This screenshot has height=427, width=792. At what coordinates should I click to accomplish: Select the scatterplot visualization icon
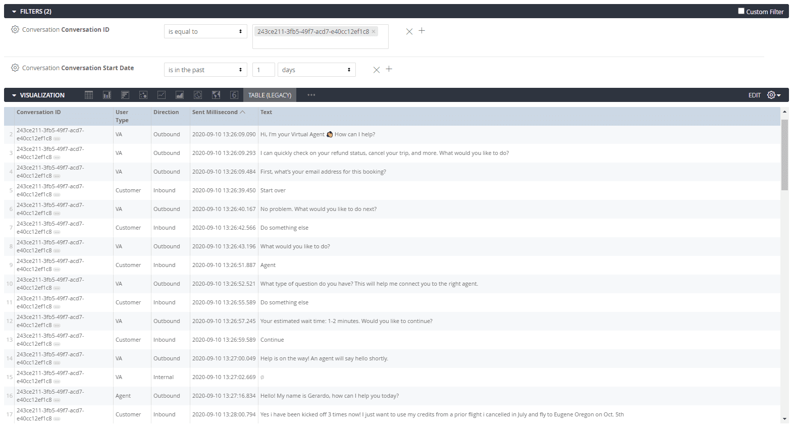coord(143,95)
